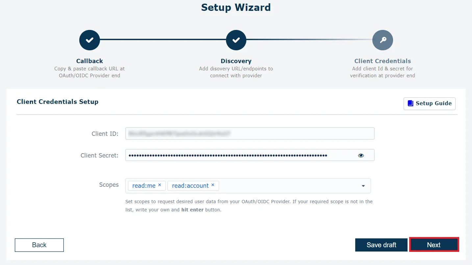Click the Client Credentials key icon
Image resolution: width=472 pixels, height=265 pixels.
(383, 40)
